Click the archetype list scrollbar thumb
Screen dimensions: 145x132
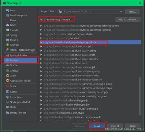[x=140, y=96]
